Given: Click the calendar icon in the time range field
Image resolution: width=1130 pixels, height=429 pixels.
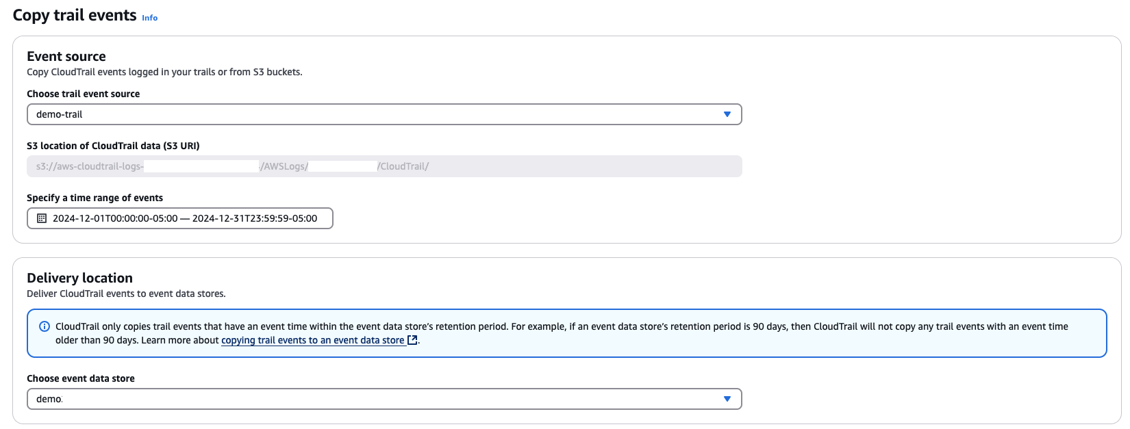Looking at the screenshot, I should 42,218.
